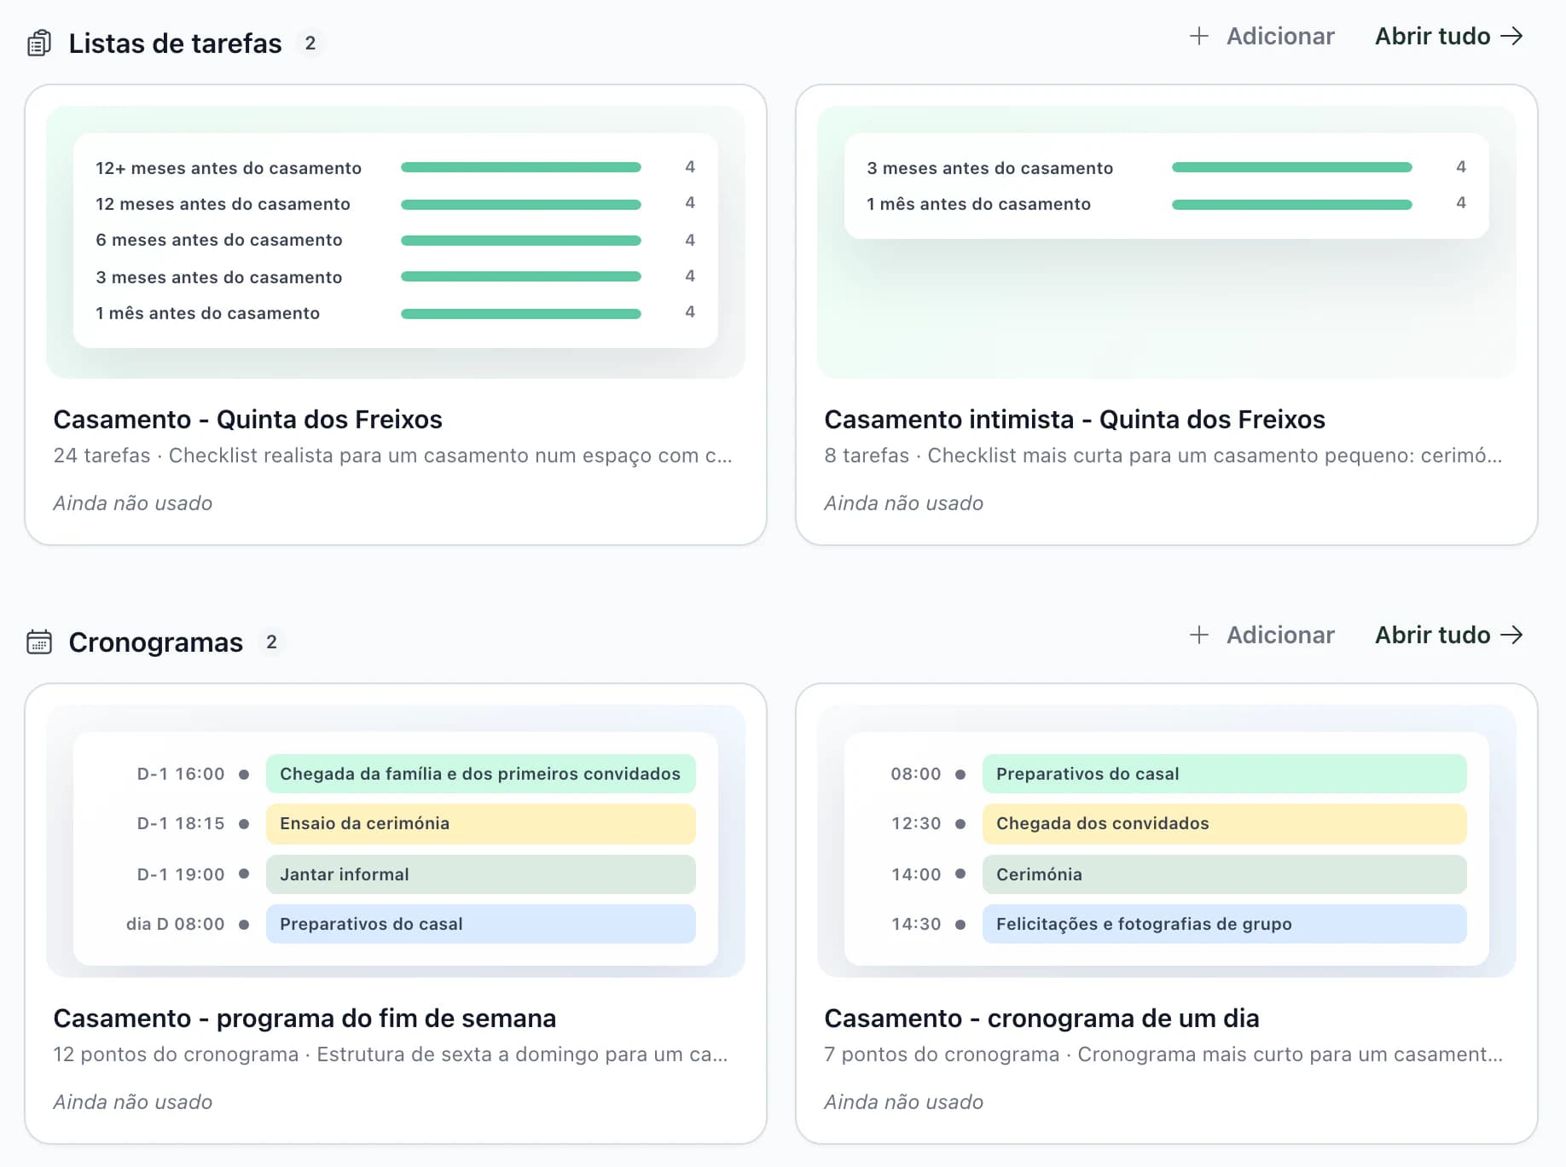Click the green Preparativos do casal entry at 08:00
This screenshot has width=1566, height=1167.
pyautogui.click(x=1224, y=774)
